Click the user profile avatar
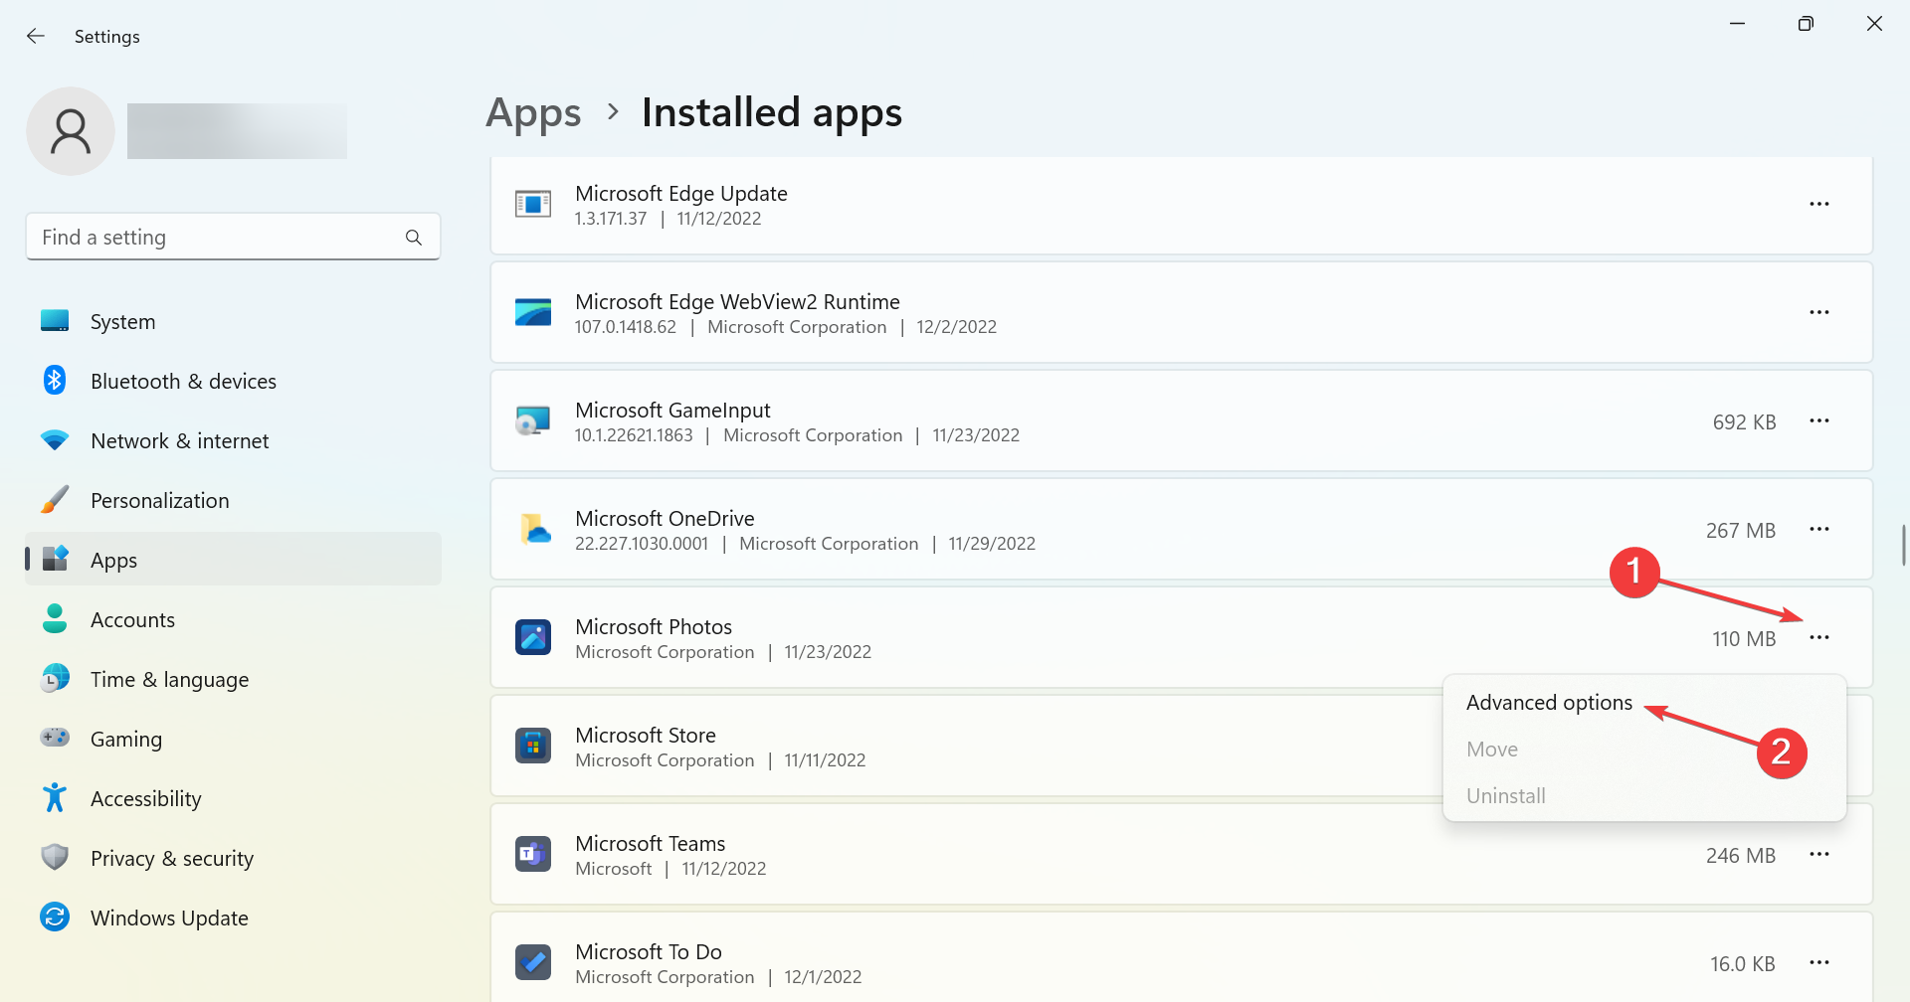The width and height of the screenshot is (1910, 1002). click(x=71, y=131)
